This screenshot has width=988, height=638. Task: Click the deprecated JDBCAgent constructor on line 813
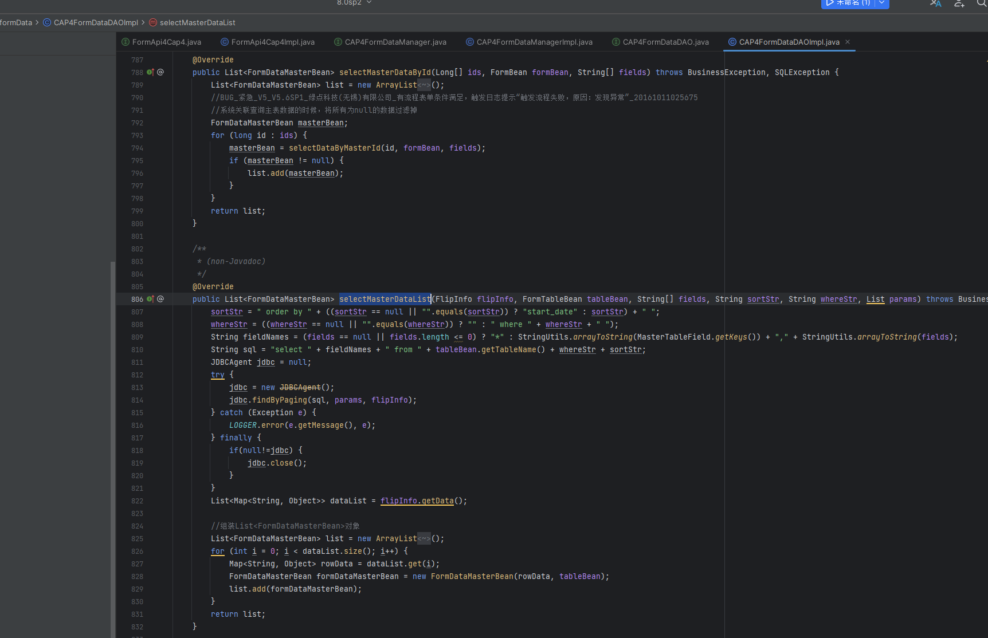(x=300, y=387)
